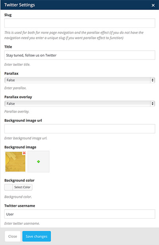Image resolution: width=159 pixels, height=245 pixels.
Task: Open the Parallax overlay dropdown
Action: [x=80, y=103]
